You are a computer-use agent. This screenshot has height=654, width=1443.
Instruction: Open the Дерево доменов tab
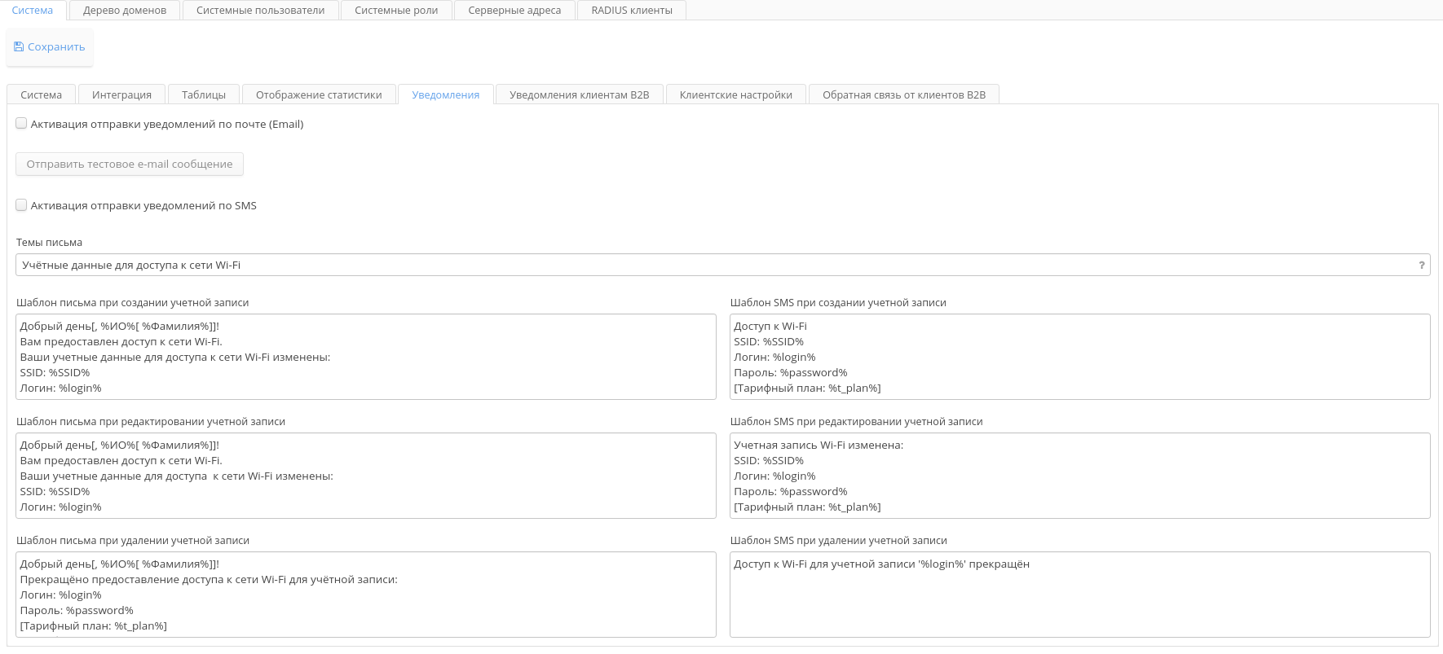pyautogui.click(x=125, y=11)
